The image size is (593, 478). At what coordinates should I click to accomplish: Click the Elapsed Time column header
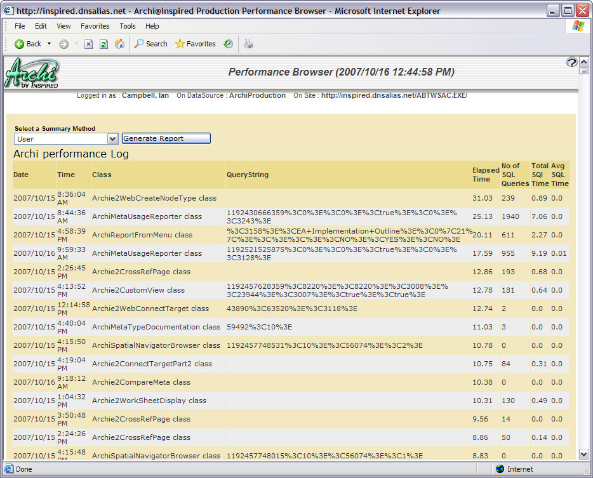[485, 175]
